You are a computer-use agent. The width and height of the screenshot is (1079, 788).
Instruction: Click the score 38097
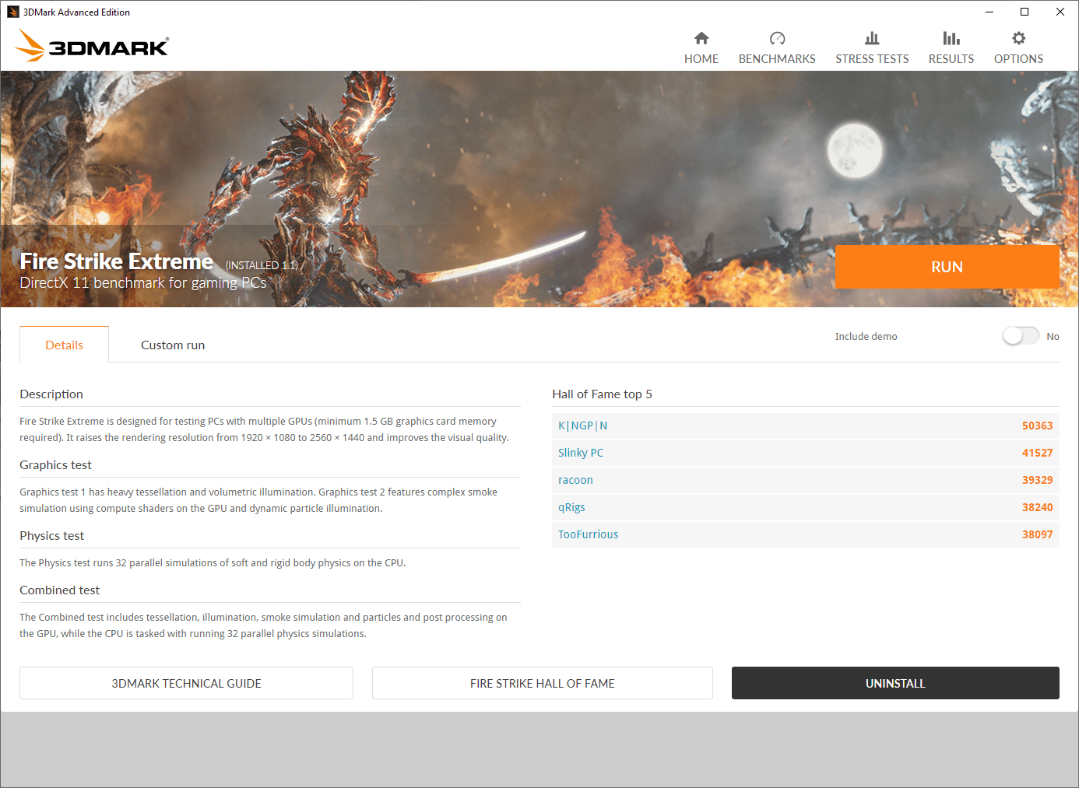pos(1037,534)
